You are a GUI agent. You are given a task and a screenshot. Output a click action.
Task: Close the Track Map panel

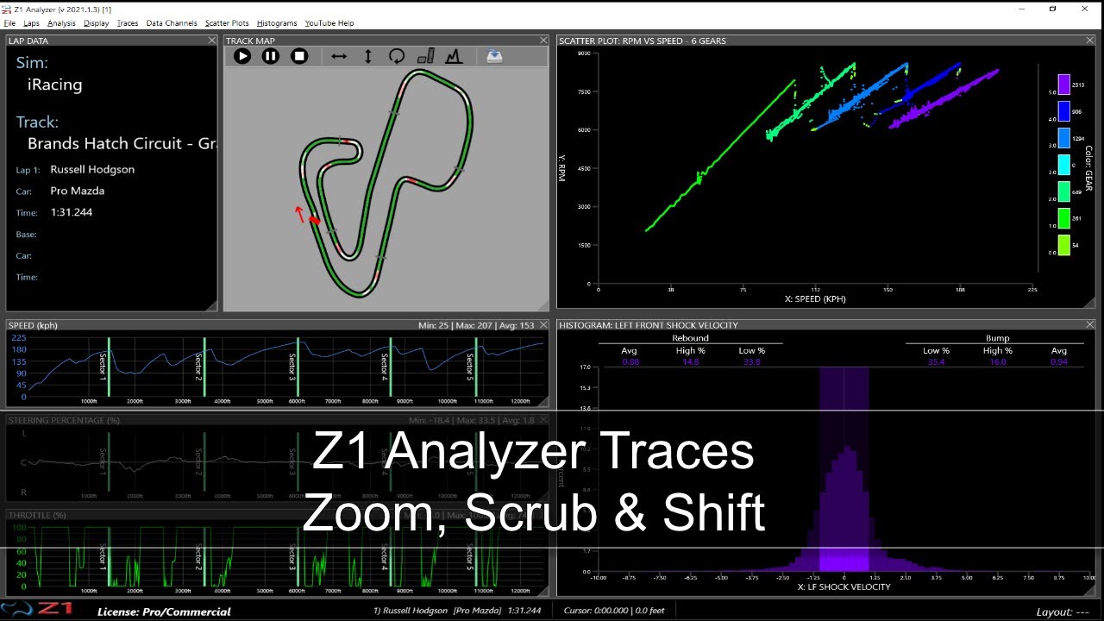pos(543,41)
